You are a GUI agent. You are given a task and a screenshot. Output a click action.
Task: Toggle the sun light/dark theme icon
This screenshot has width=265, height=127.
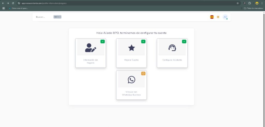(218, 17)
